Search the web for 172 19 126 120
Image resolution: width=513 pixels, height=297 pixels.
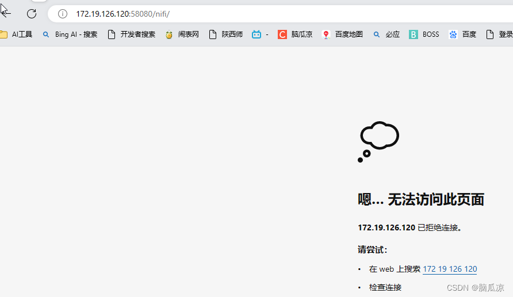click(x=450, y=269)
